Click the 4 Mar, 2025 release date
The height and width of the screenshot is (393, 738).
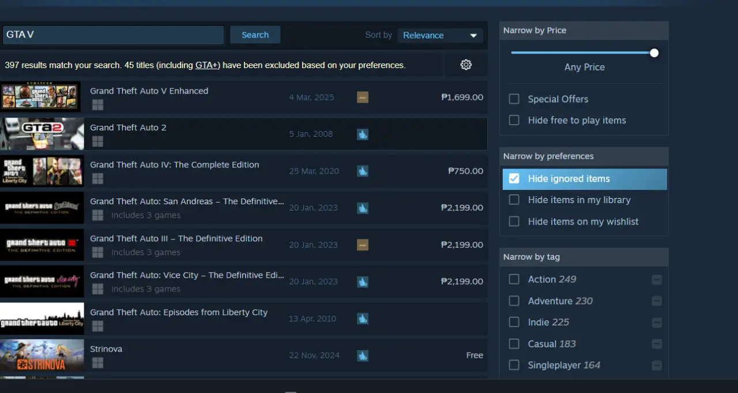(311, 97)
